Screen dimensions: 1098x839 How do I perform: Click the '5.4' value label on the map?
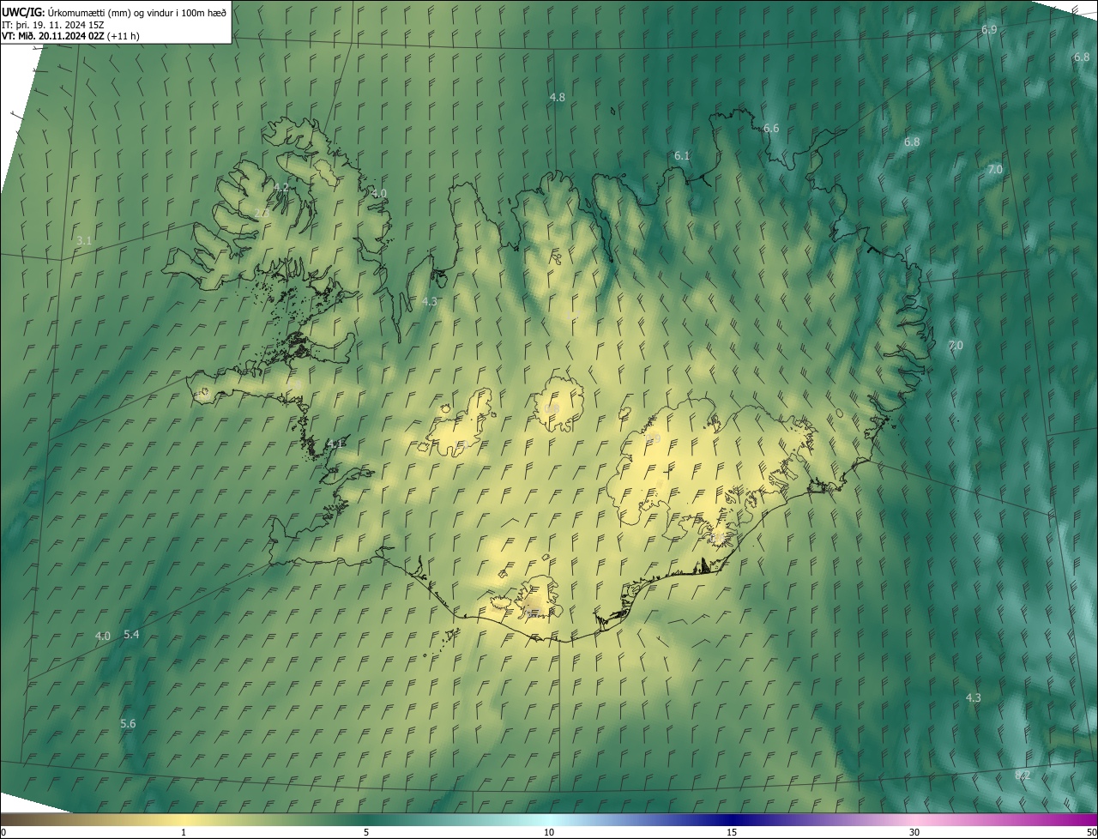click(x=131, y=635)
